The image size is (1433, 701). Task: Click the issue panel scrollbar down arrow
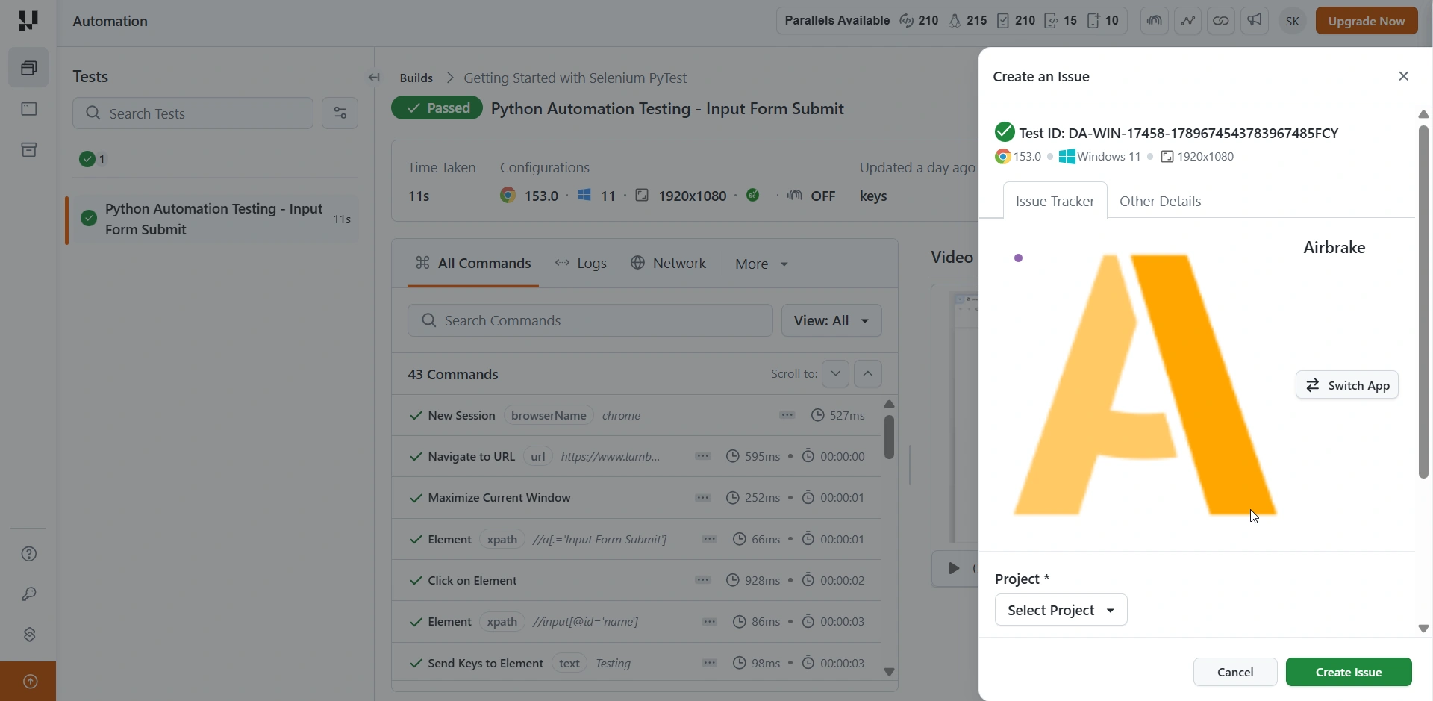pyautogui.click(x=1423, y=629)
